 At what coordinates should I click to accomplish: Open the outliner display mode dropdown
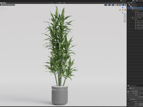[x=132, y=3]
